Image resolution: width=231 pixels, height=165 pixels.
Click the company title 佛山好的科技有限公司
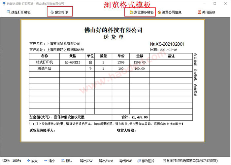113,30
